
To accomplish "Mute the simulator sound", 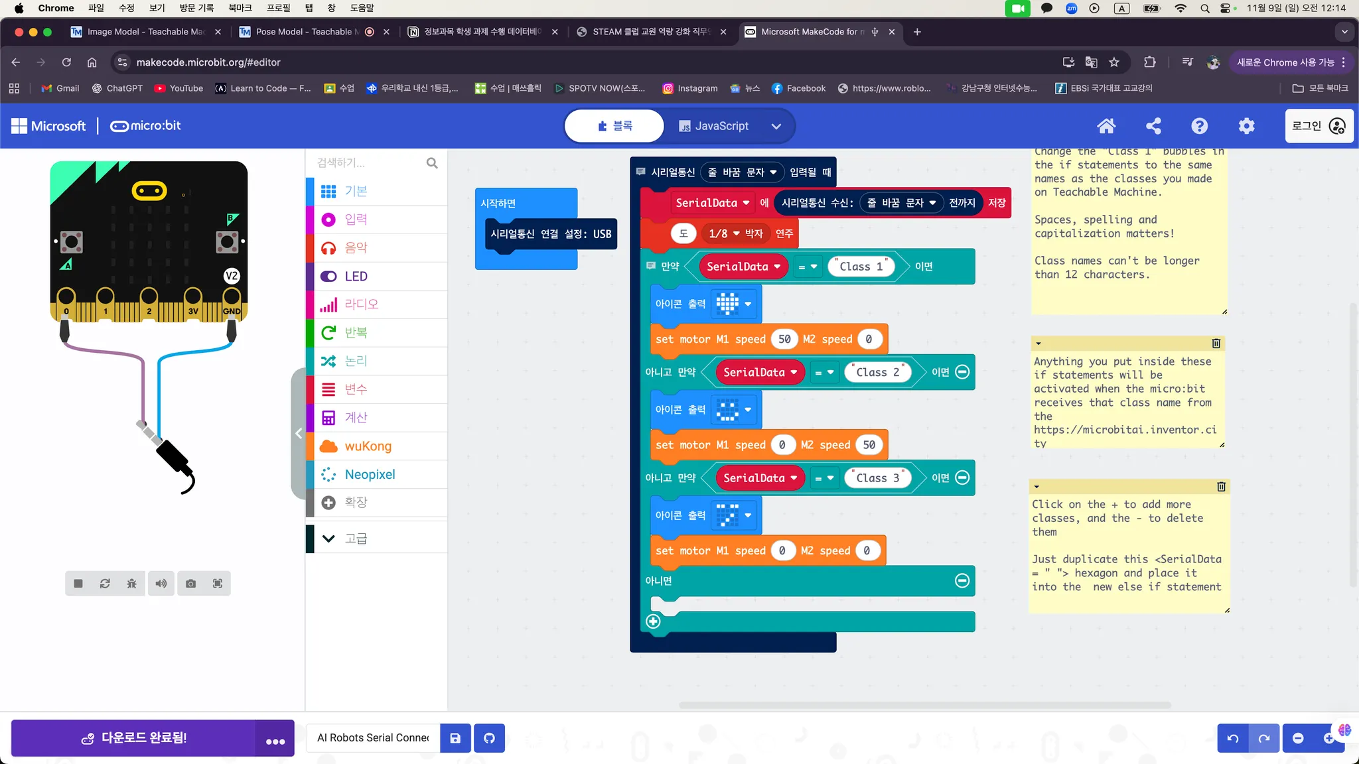I will point(161,584).
